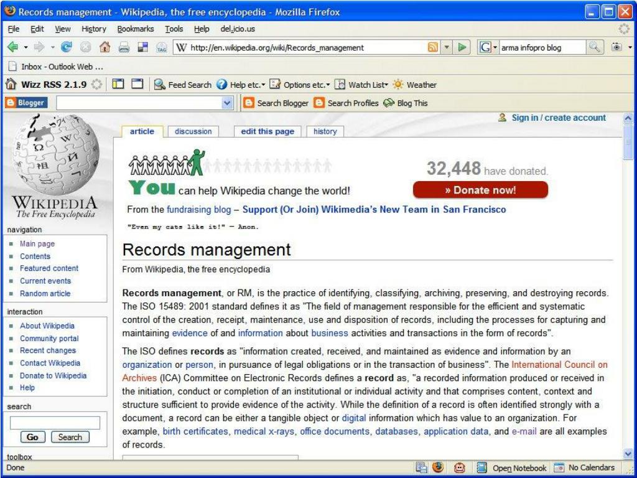
Task: Click Blog This in Blogger toolbar
Action: pyautogui.click(x=406, y=103)
